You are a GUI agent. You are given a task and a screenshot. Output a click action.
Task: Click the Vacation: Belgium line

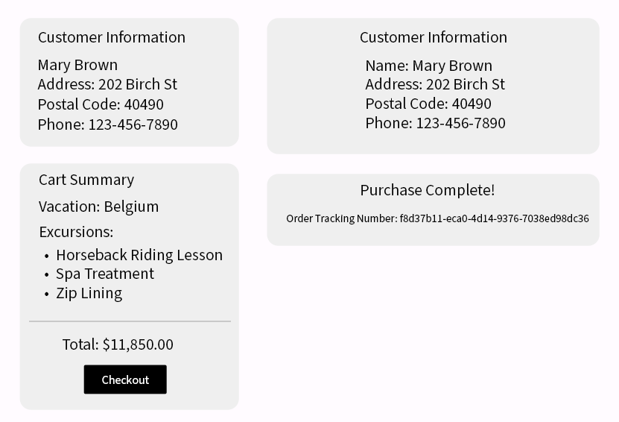point(98,207)
